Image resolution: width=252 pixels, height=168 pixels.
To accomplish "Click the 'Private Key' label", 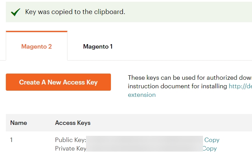I will (71, 148).
